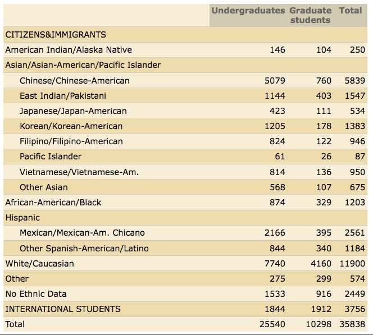
Task: Select Korean/Korean-American total value 1383
Action: pyautogui.click(x=354, y=126)
